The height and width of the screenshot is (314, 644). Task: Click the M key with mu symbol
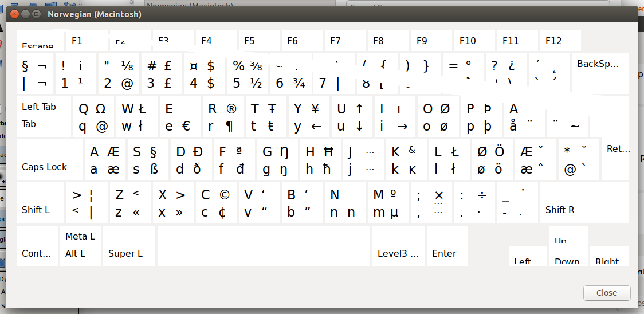click(388, 203)
